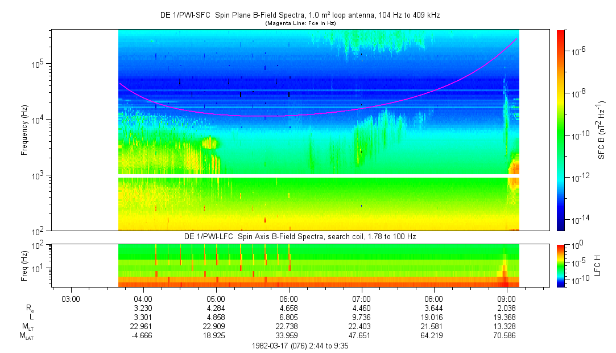Select the 06:00 time axis tick label
616x353 pixels.
pos(288,298)
